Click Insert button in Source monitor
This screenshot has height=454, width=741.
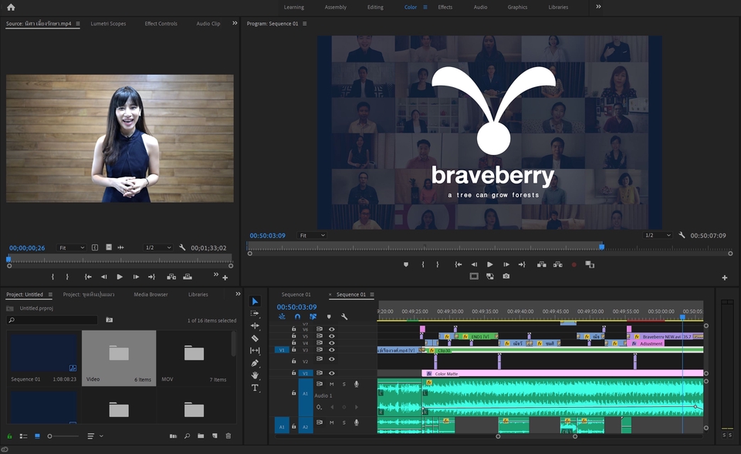[x=171, y=277]
